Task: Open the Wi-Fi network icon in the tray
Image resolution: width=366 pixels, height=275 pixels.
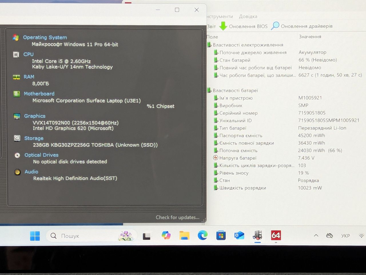Action: pyautogui.click(x=361, y=236)
